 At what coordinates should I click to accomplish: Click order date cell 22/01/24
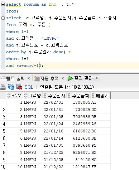[55, 124]
